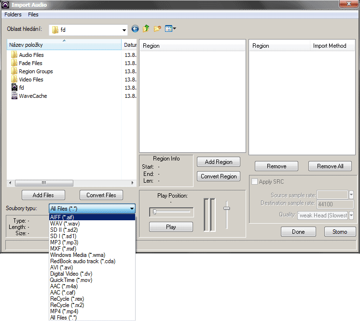Open the Files menu
The image size is (360, 321).
[33, 14]
